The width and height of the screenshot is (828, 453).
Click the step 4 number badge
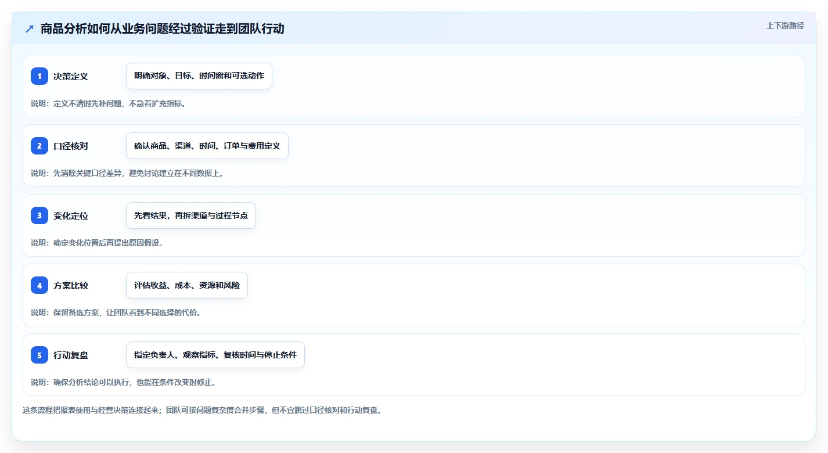(x=39, y=285)
